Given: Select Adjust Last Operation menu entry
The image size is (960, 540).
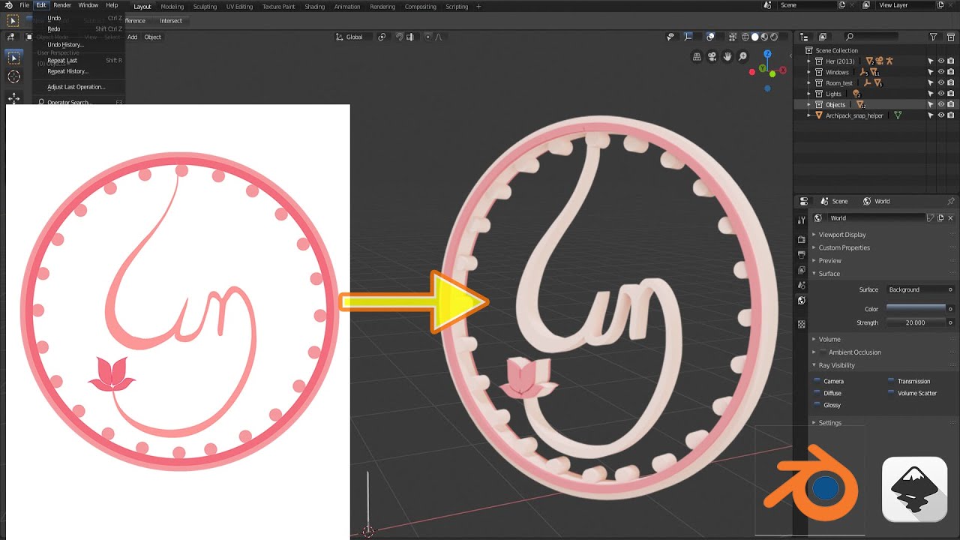Looking at the screenshot, I should (x=76, y=87).
